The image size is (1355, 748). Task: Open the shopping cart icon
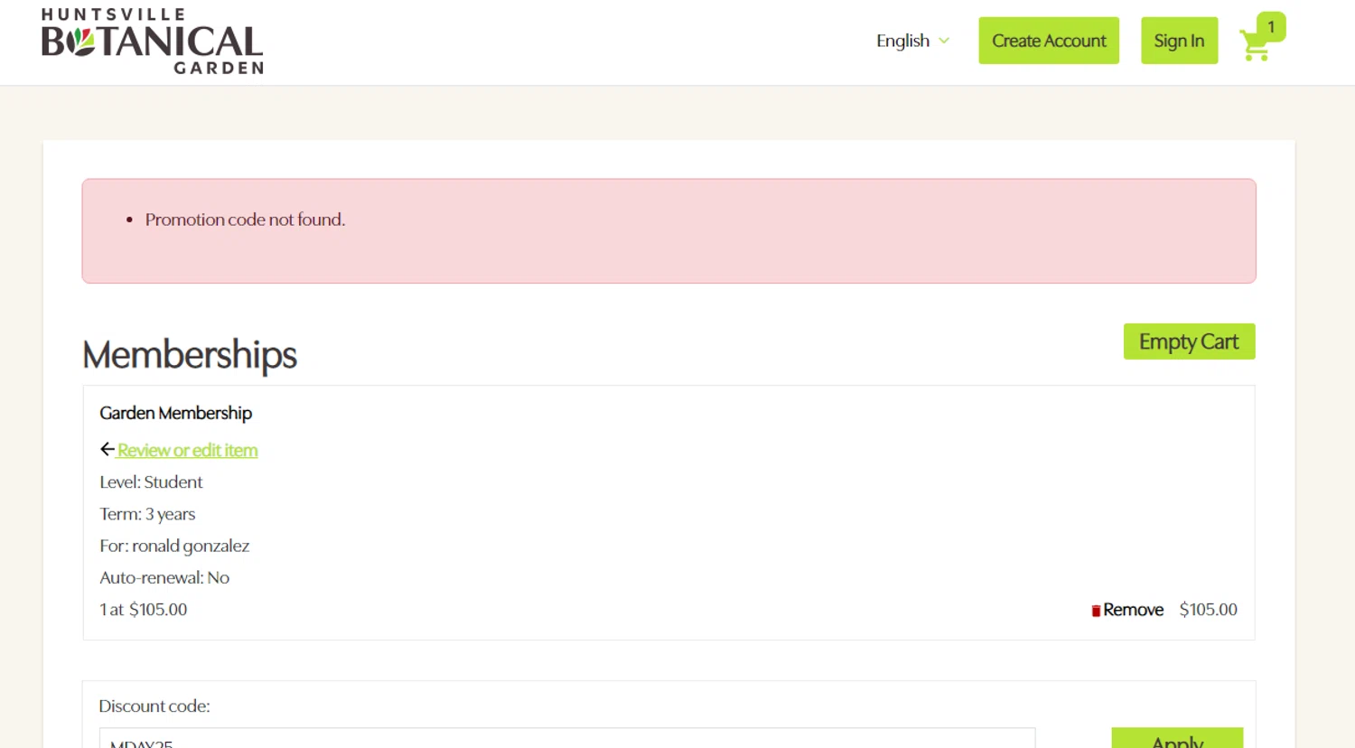click(1255, 46)
